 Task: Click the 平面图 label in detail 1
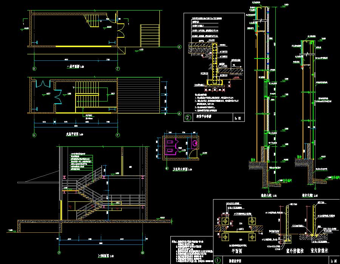coord(237,251)
